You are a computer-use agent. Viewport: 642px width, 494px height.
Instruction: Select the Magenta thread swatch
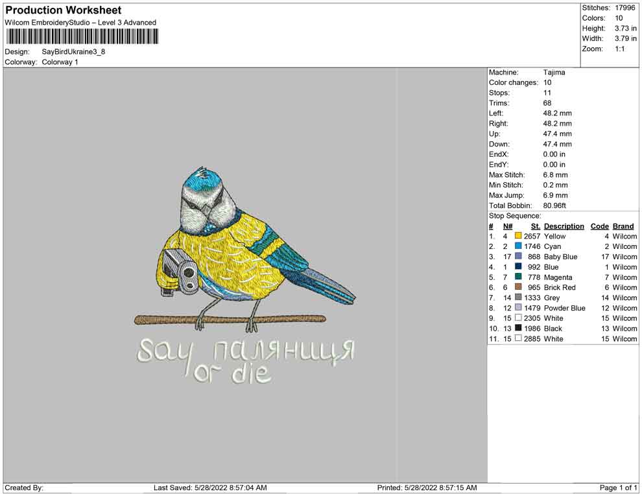point(518,277)
